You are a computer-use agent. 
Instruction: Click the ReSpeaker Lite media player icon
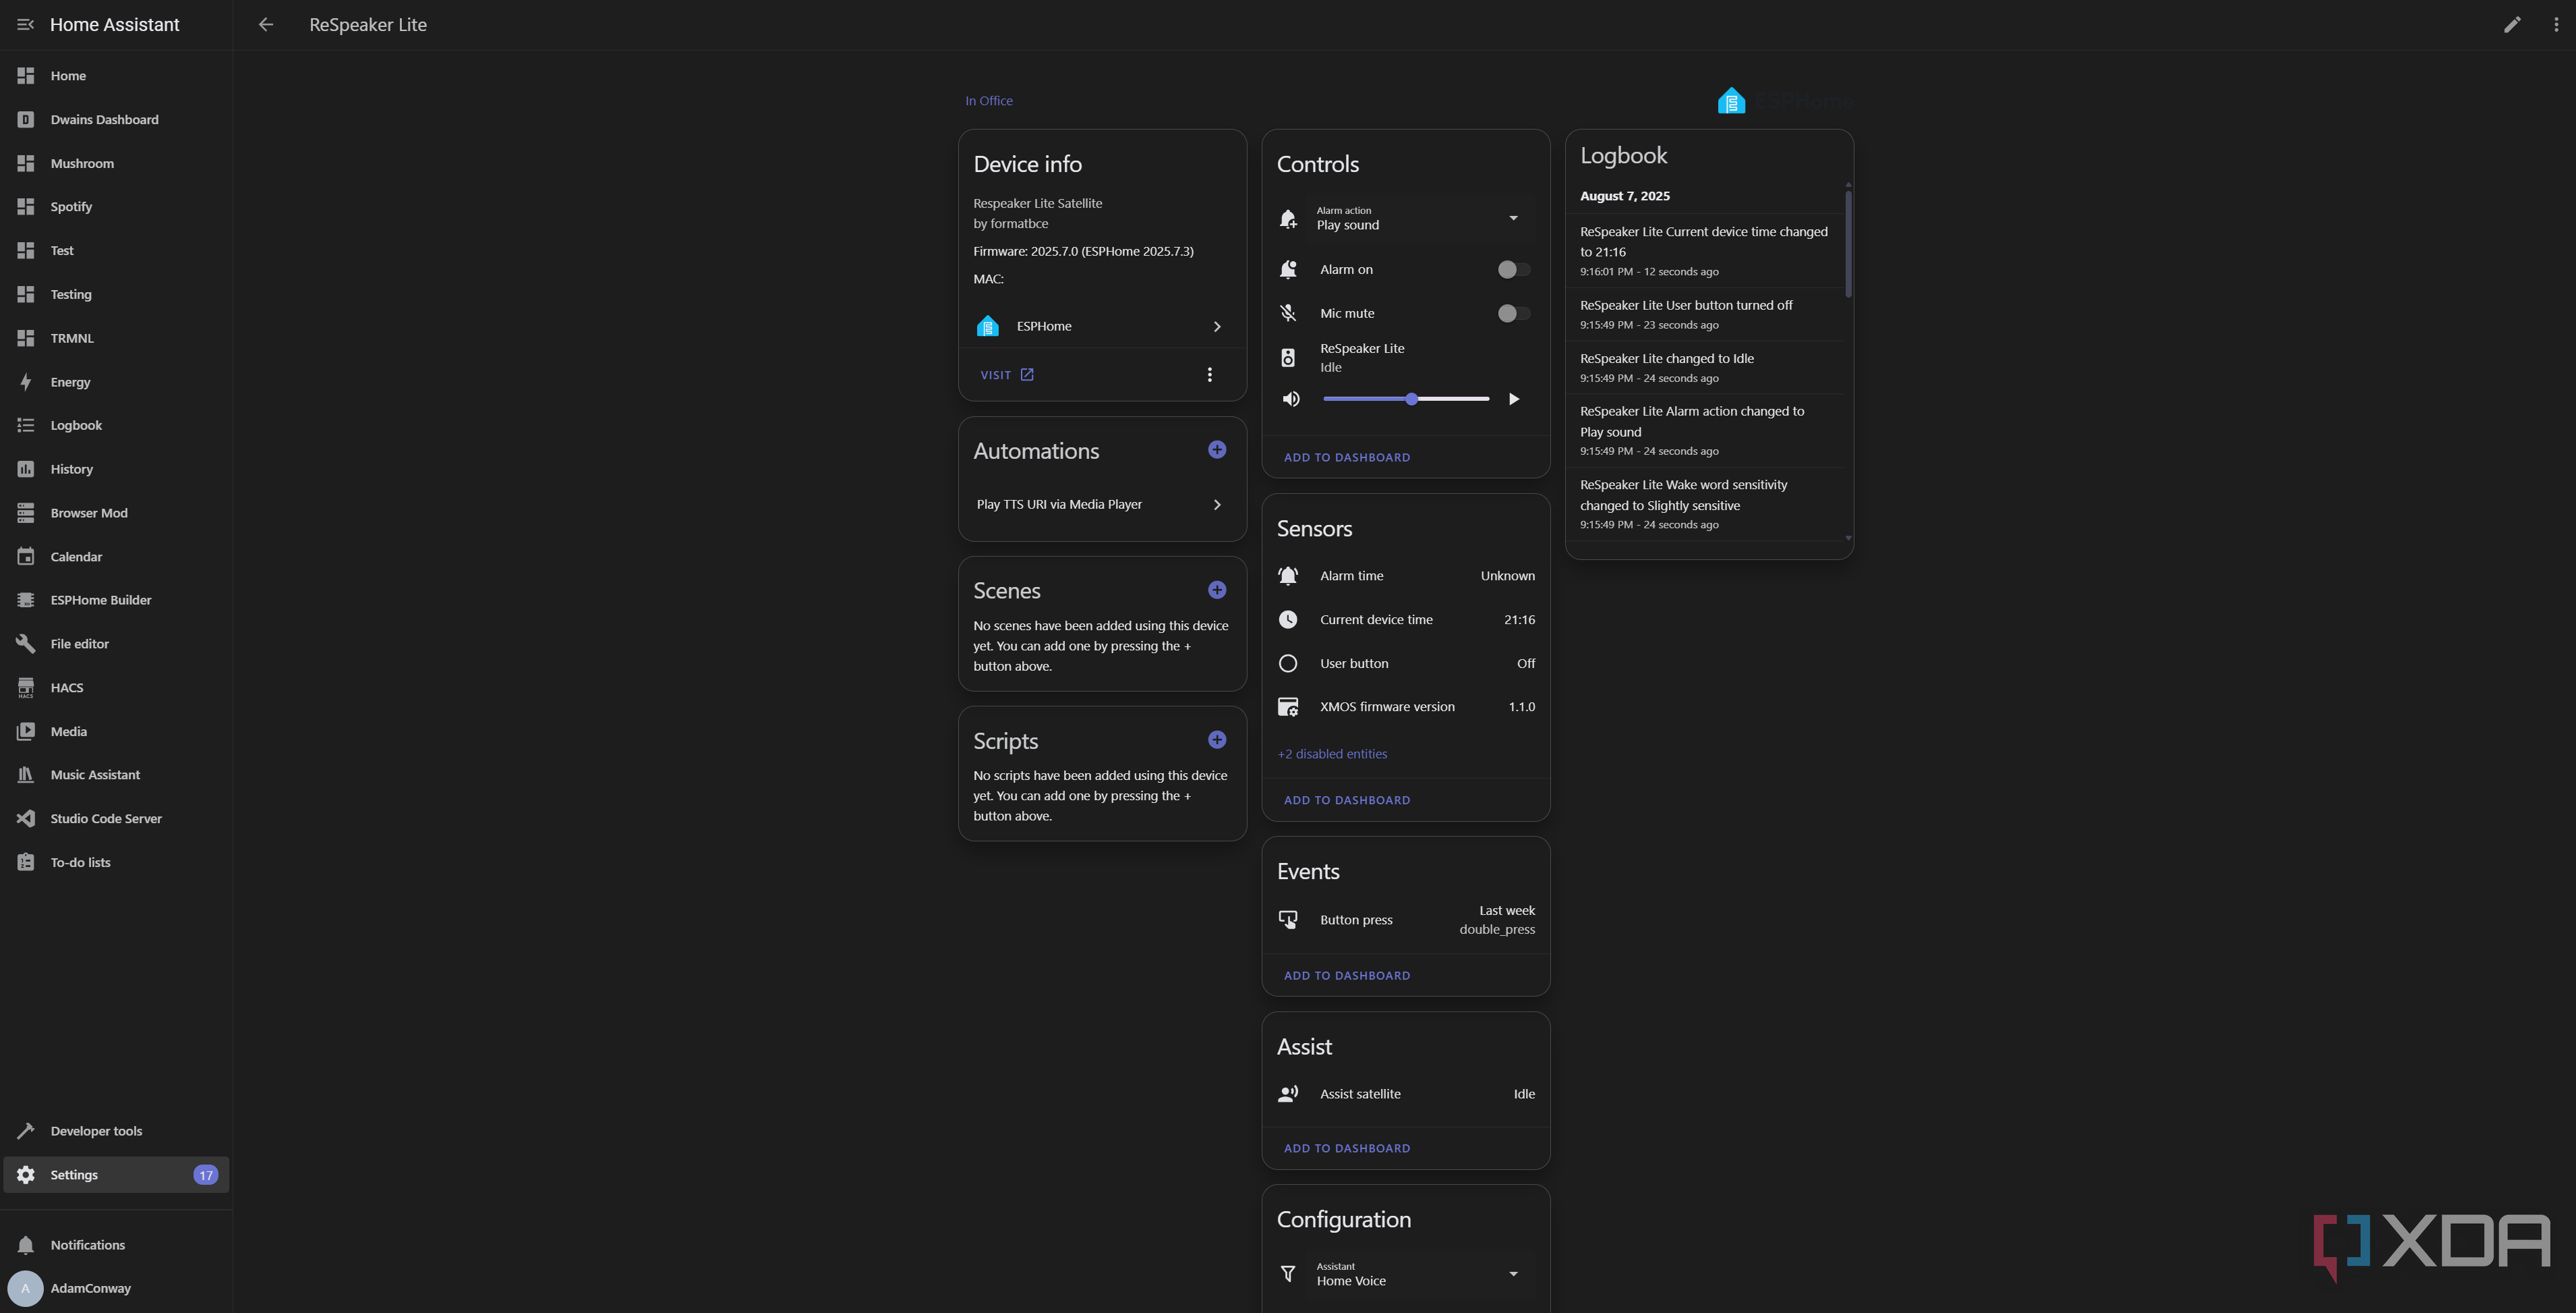1288,358
